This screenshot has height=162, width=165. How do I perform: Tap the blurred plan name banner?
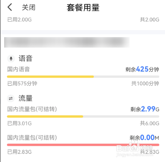67,42
